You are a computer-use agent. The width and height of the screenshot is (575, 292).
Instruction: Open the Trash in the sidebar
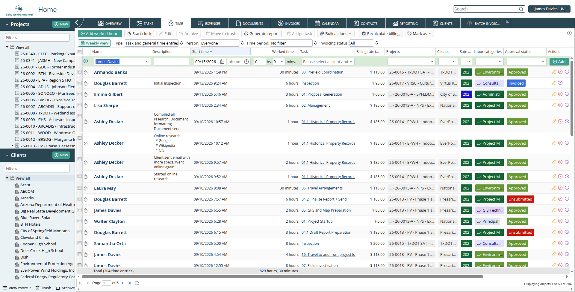click(43, 288)
